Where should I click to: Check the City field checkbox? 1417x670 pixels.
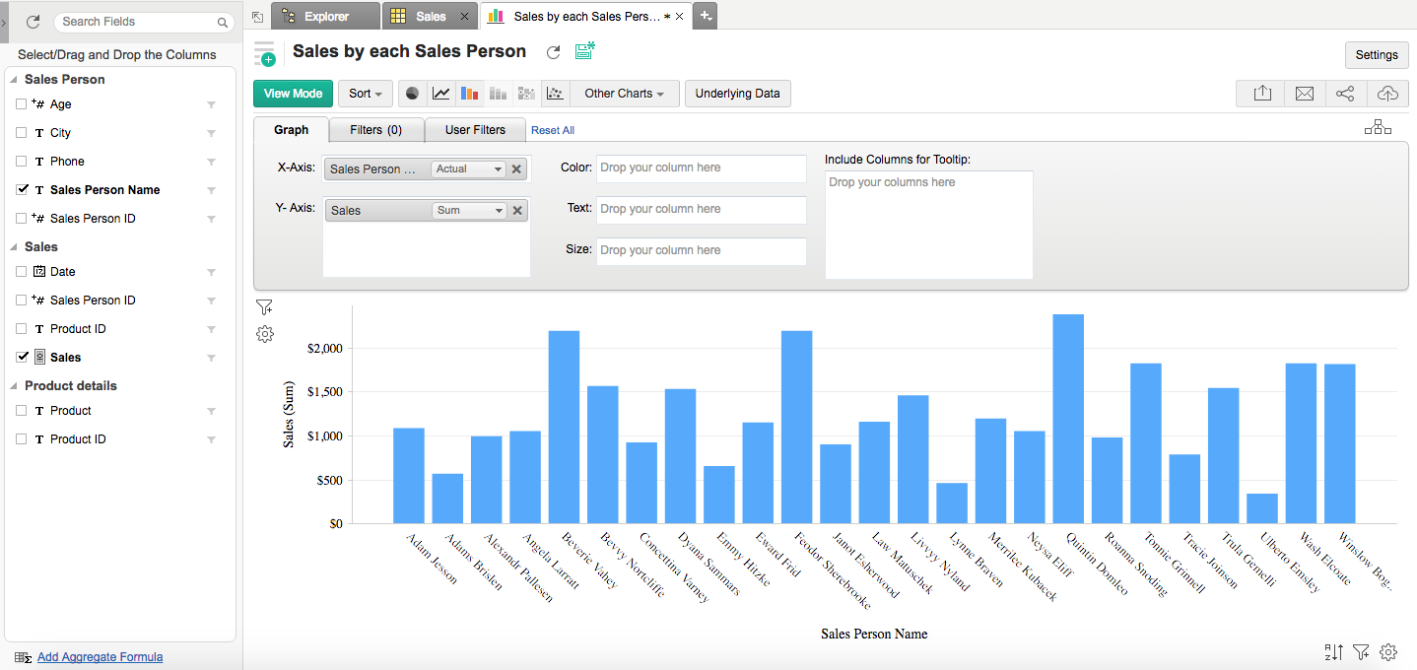tap(22, 132)
